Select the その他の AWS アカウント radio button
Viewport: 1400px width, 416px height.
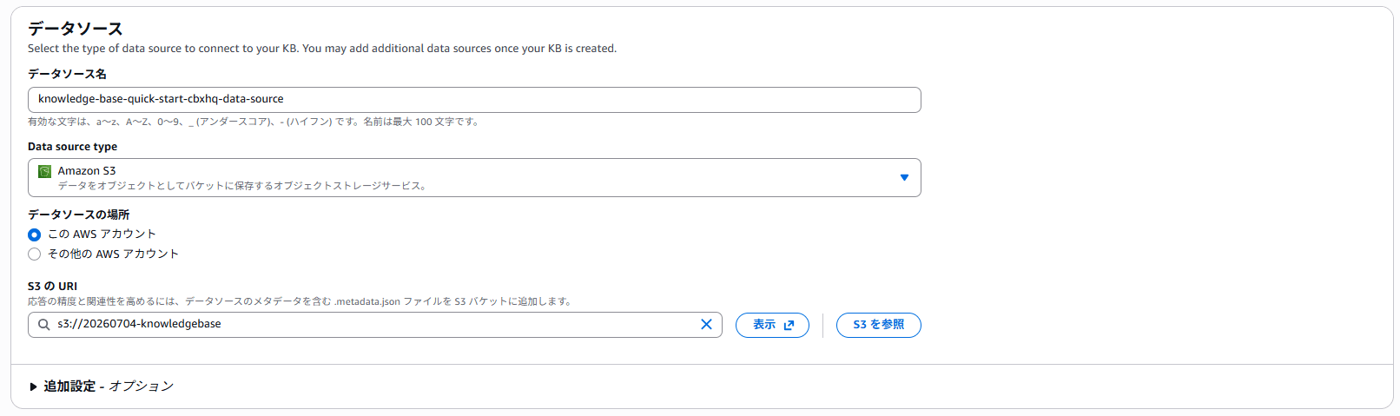35,254
